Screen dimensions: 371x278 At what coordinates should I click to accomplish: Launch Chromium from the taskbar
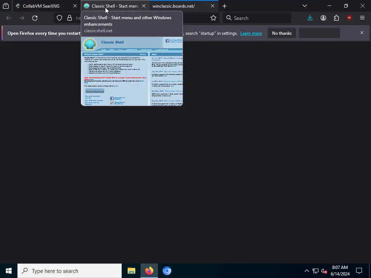[167, 271]
